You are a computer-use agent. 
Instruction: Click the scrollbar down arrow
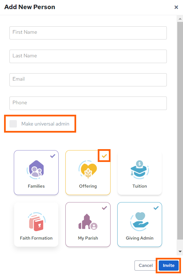pyautogui.click(x=180, y=251)
